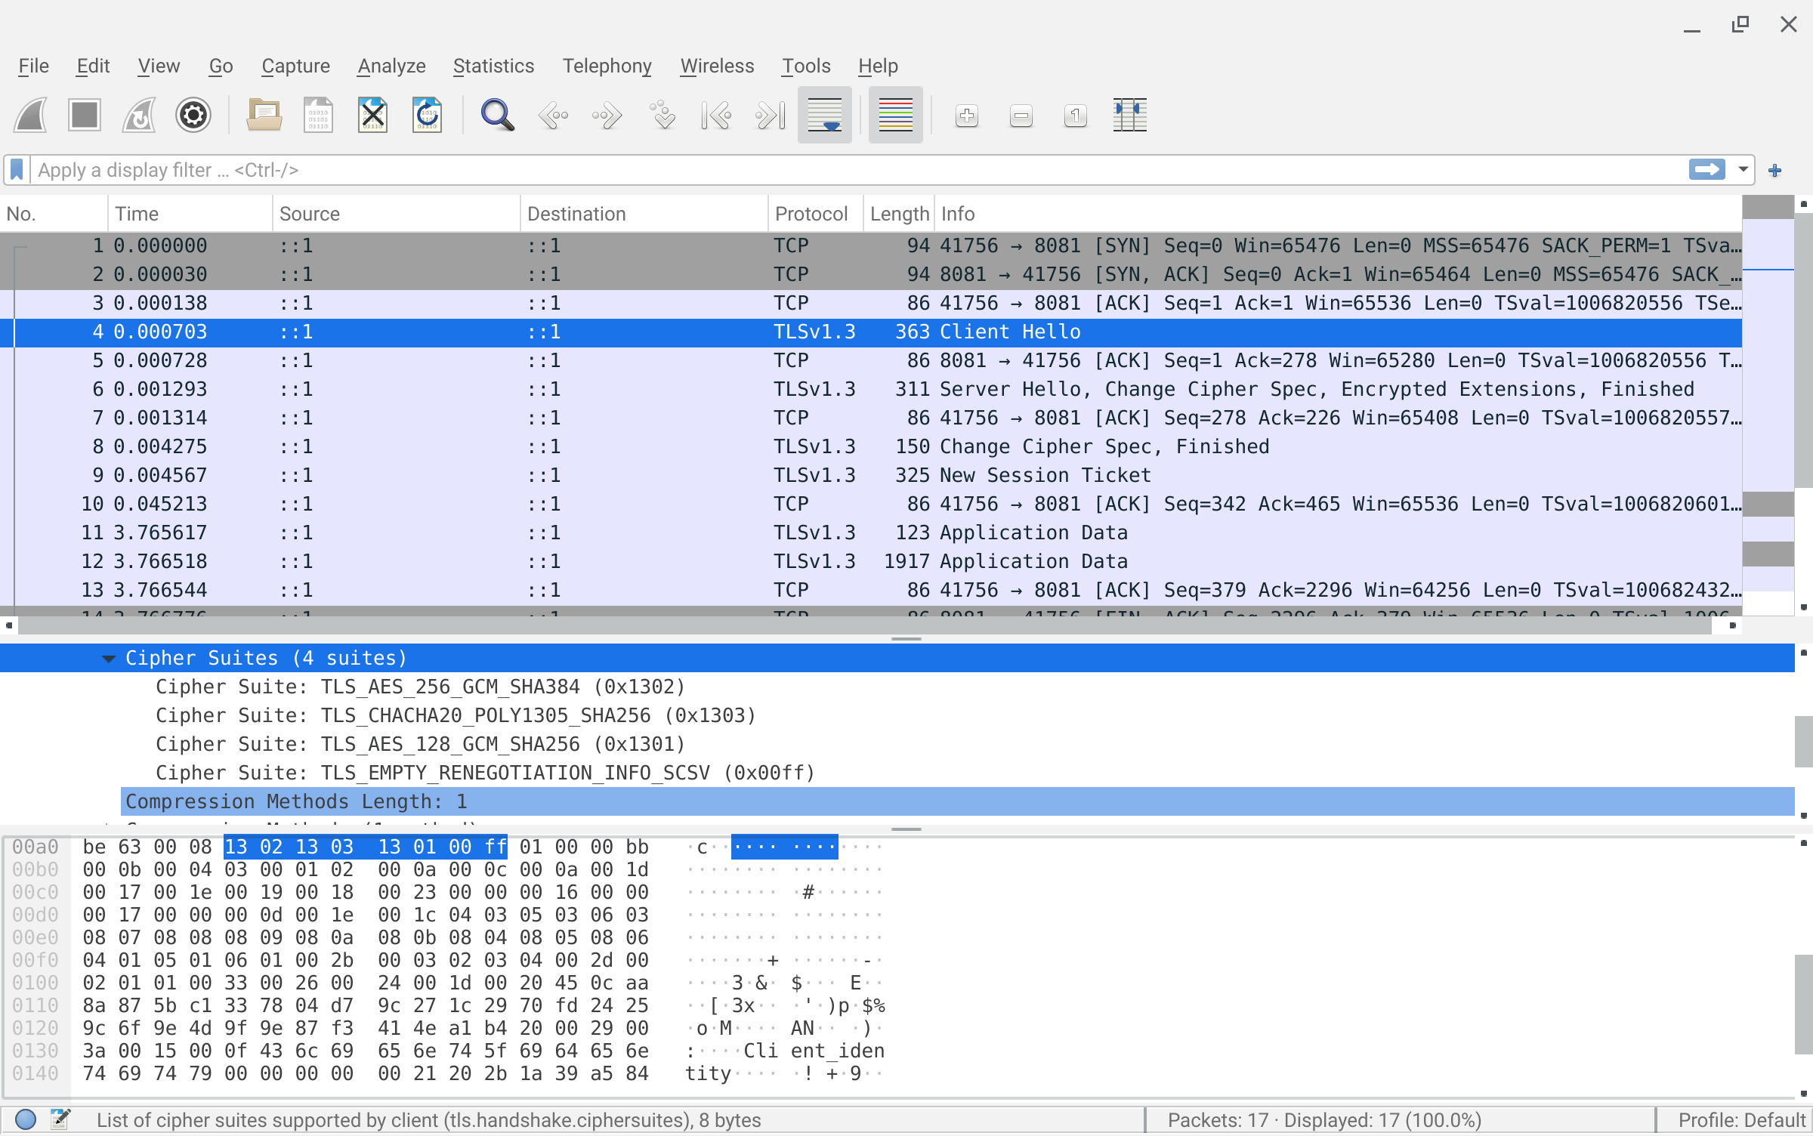1813x1136 pixels.
Task: Restart the current capture
Action: [x=139, y=116]
